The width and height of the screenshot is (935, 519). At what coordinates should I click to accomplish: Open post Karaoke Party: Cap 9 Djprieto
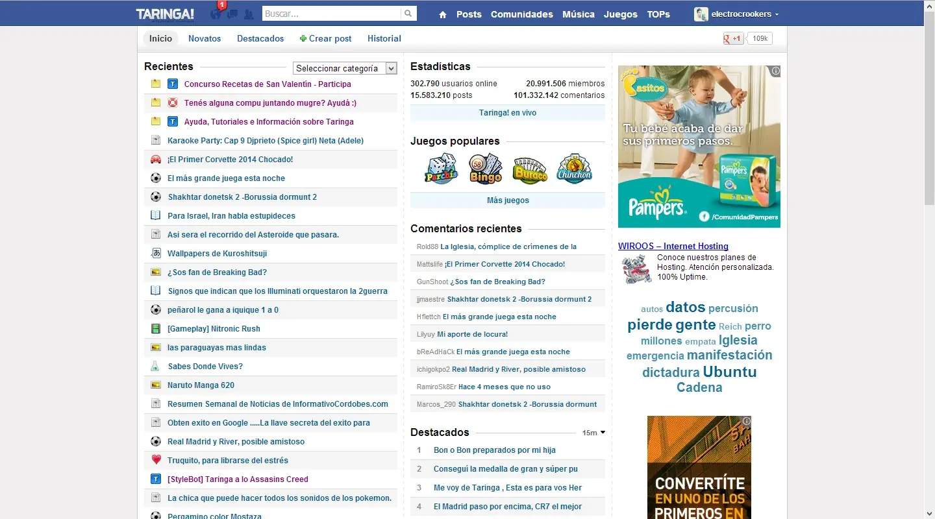(266, 141)
